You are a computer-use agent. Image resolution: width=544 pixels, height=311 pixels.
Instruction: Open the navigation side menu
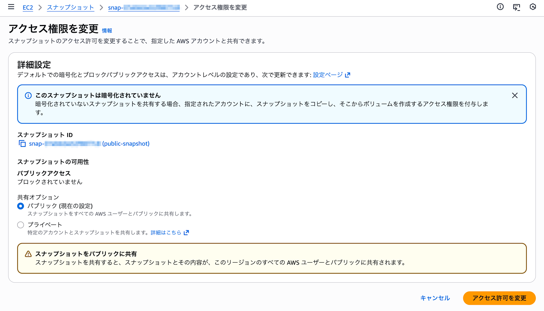11,7
